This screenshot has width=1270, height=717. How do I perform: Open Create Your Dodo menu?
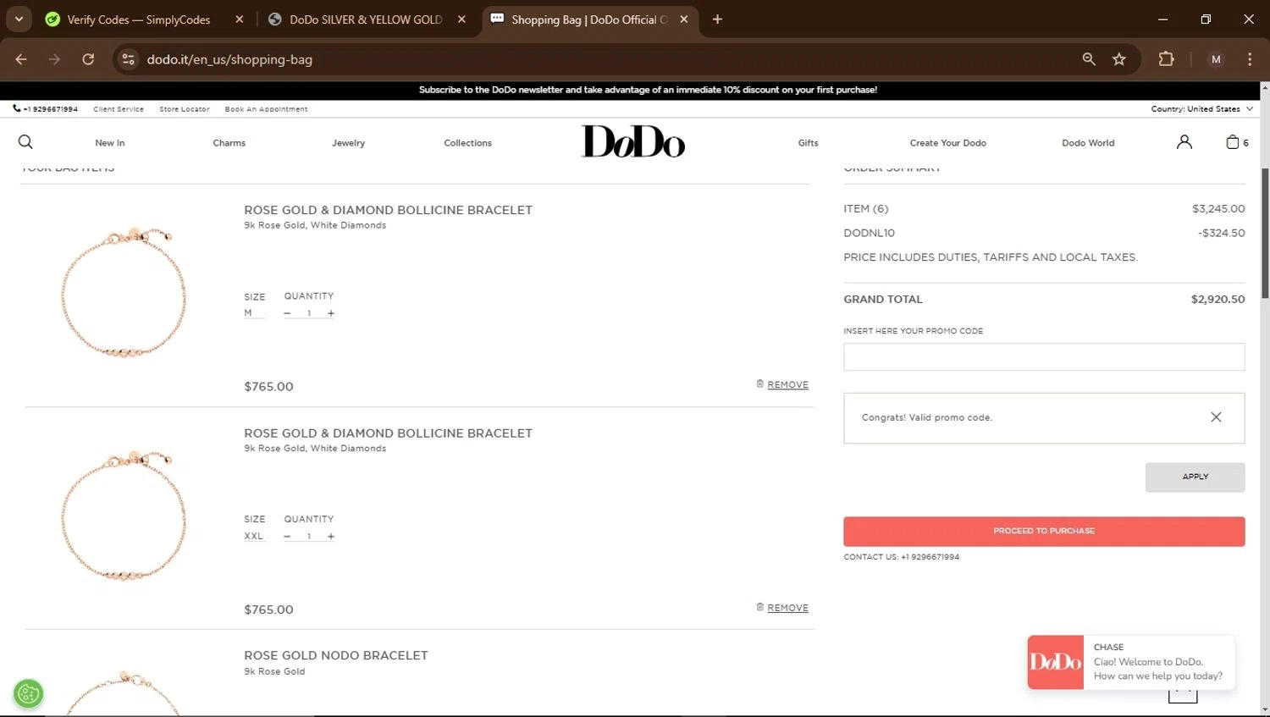948,143
